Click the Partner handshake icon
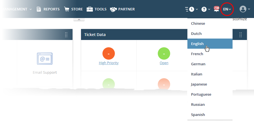 (113, 9)
